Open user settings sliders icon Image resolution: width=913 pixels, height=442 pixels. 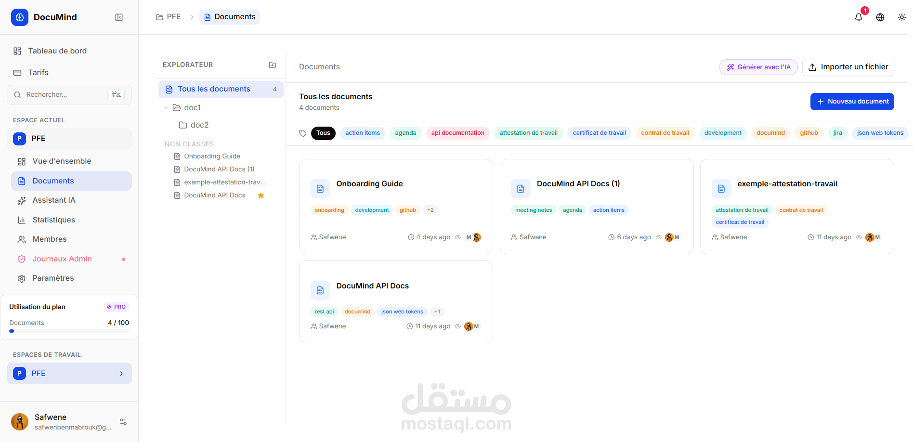(x=123, y=422)
